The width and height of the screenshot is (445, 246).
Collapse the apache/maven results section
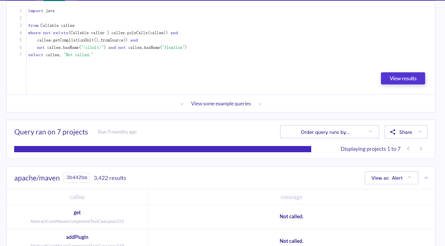[426, 178]
